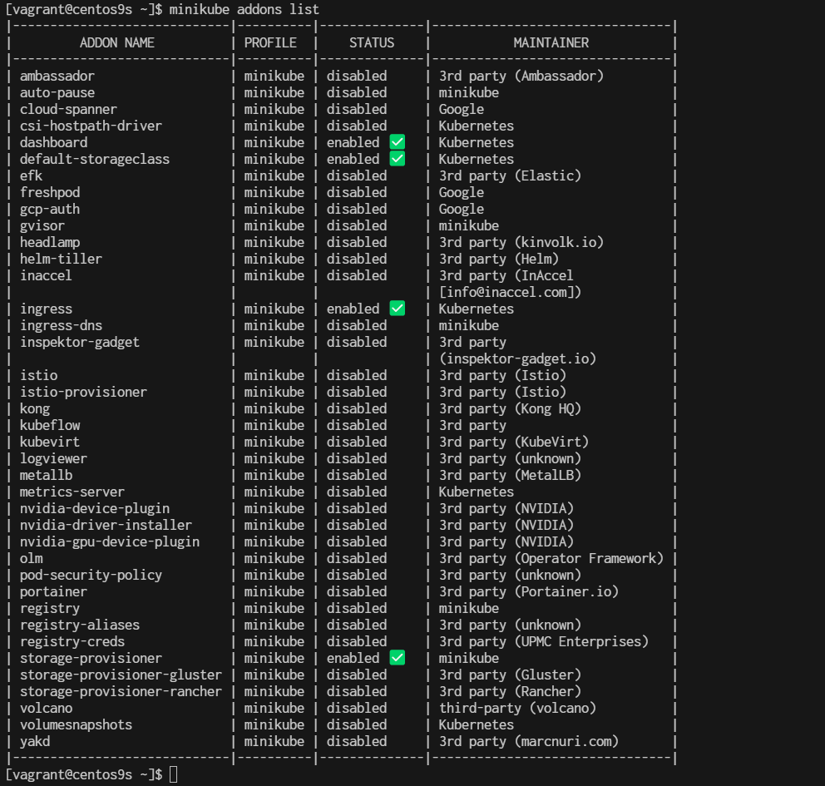Click the default-storageclass enabled checkmark
This screenshot has height=786, width=825.
[397, 158]
